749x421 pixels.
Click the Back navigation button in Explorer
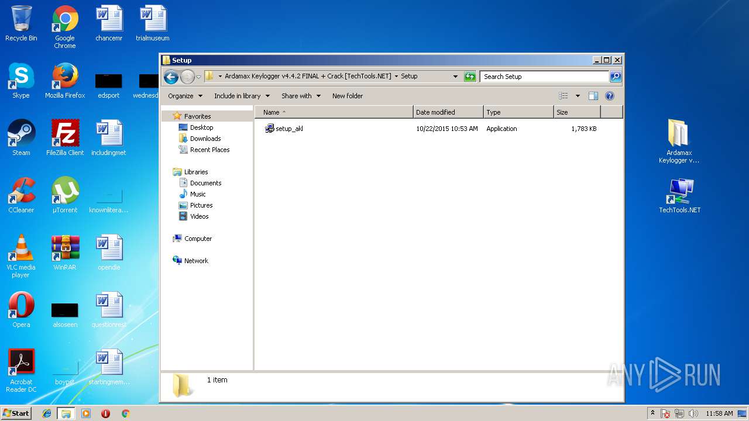point(171,77)
